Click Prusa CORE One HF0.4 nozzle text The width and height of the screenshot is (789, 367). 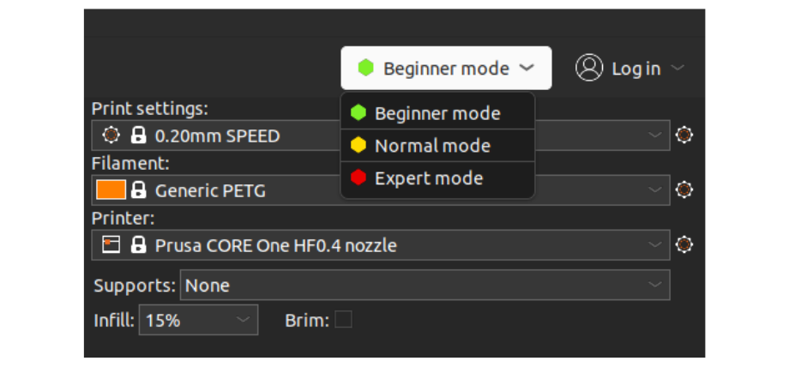click(276, 246)
